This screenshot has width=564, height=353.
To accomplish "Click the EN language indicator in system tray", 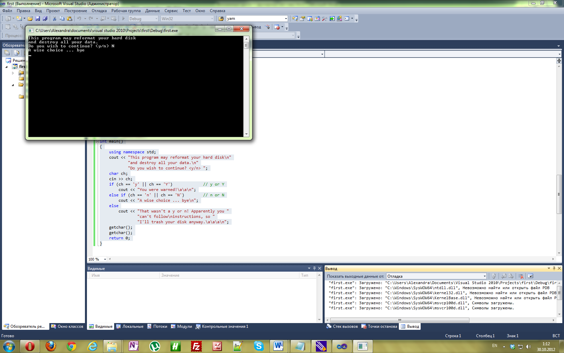I will click(495, 346).
